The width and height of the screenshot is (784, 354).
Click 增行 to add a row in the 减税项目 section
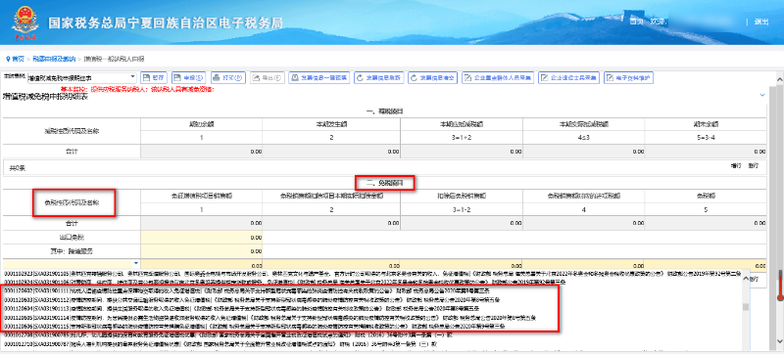click(735, 166)
